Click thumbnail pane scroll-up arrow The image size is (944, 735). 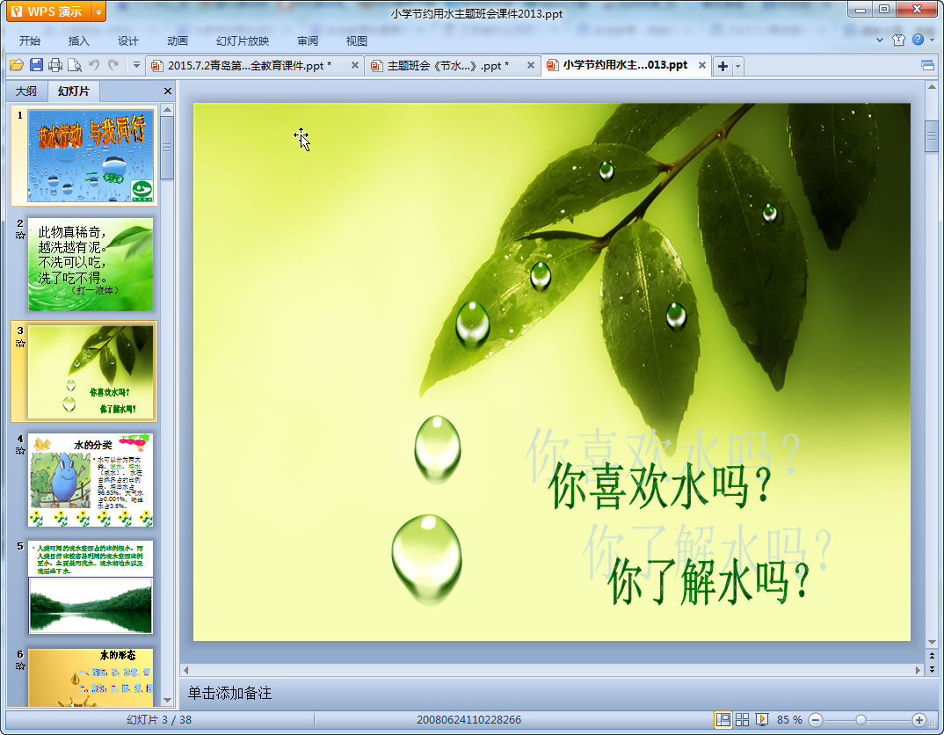[x=167, y=110]
